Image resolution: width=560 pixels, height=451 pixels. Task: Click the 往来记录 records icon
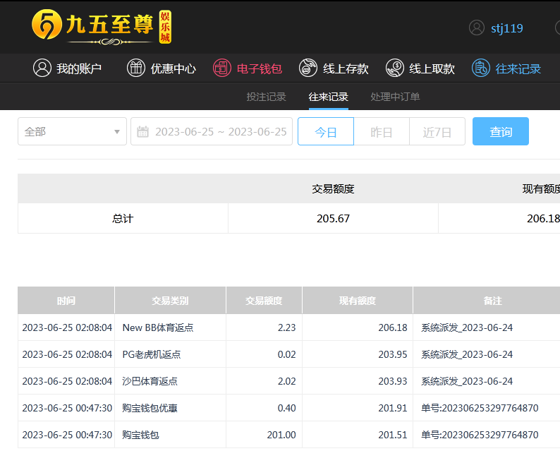click(481, 68)
